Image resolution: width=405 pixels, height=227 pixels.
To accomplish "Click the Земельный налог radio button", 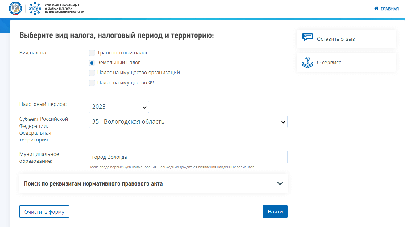I will (x=92, y=62).
